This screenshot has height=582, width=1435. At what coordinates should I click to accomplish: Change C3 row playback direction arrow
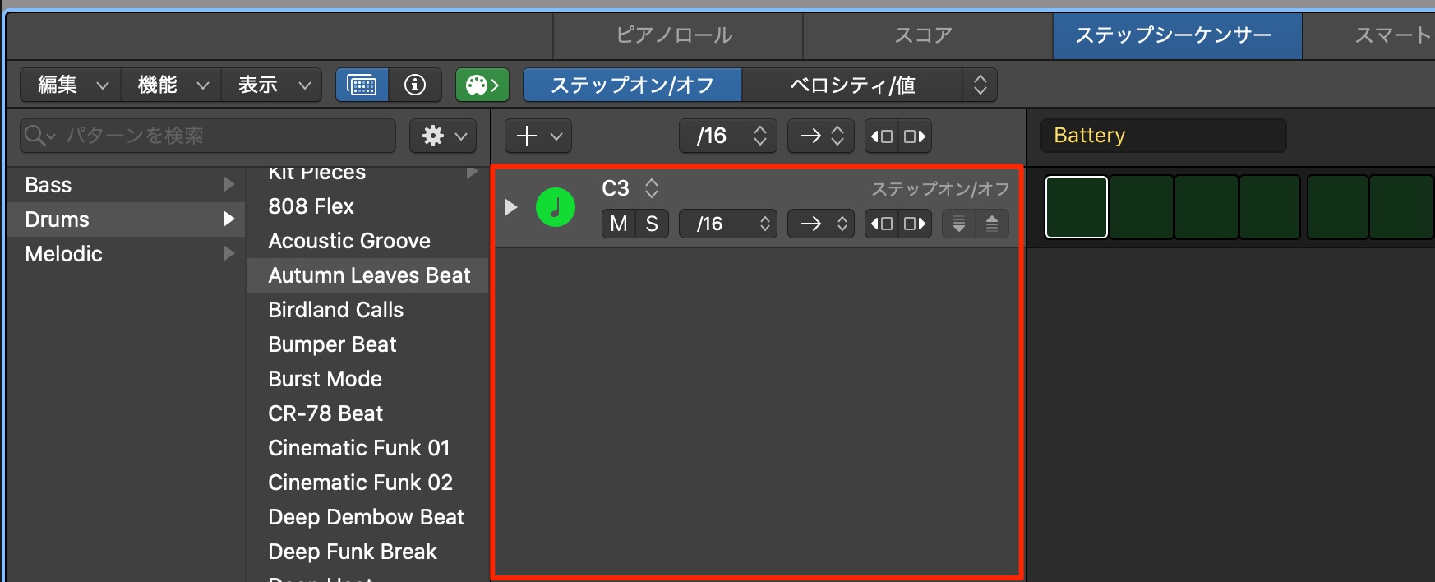click(x=821, y=224)
